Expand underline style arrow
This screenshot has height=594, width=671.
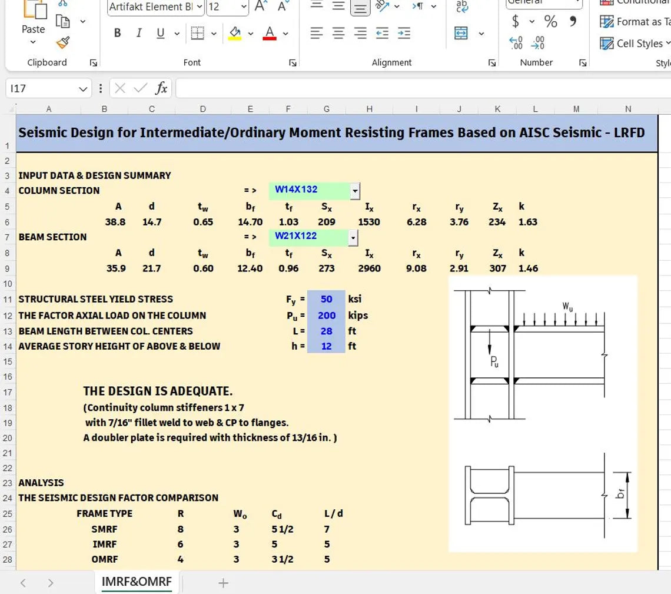click(x=177, y=34)
